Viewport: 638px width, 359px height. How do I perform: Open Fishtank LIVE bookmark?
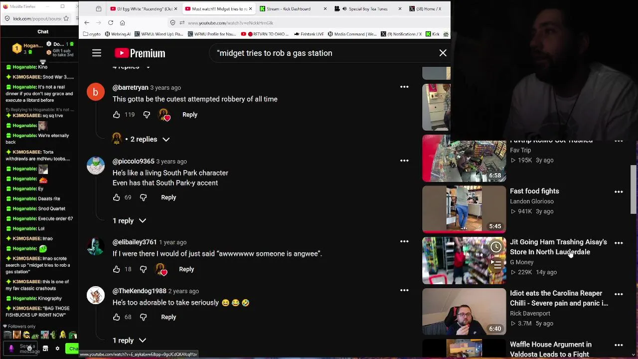tap(309, 34)
